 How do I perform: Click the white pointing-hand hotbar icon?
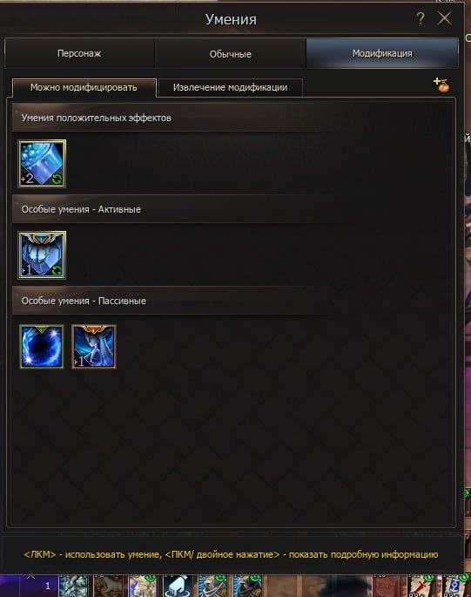click(x=178, y=586)
